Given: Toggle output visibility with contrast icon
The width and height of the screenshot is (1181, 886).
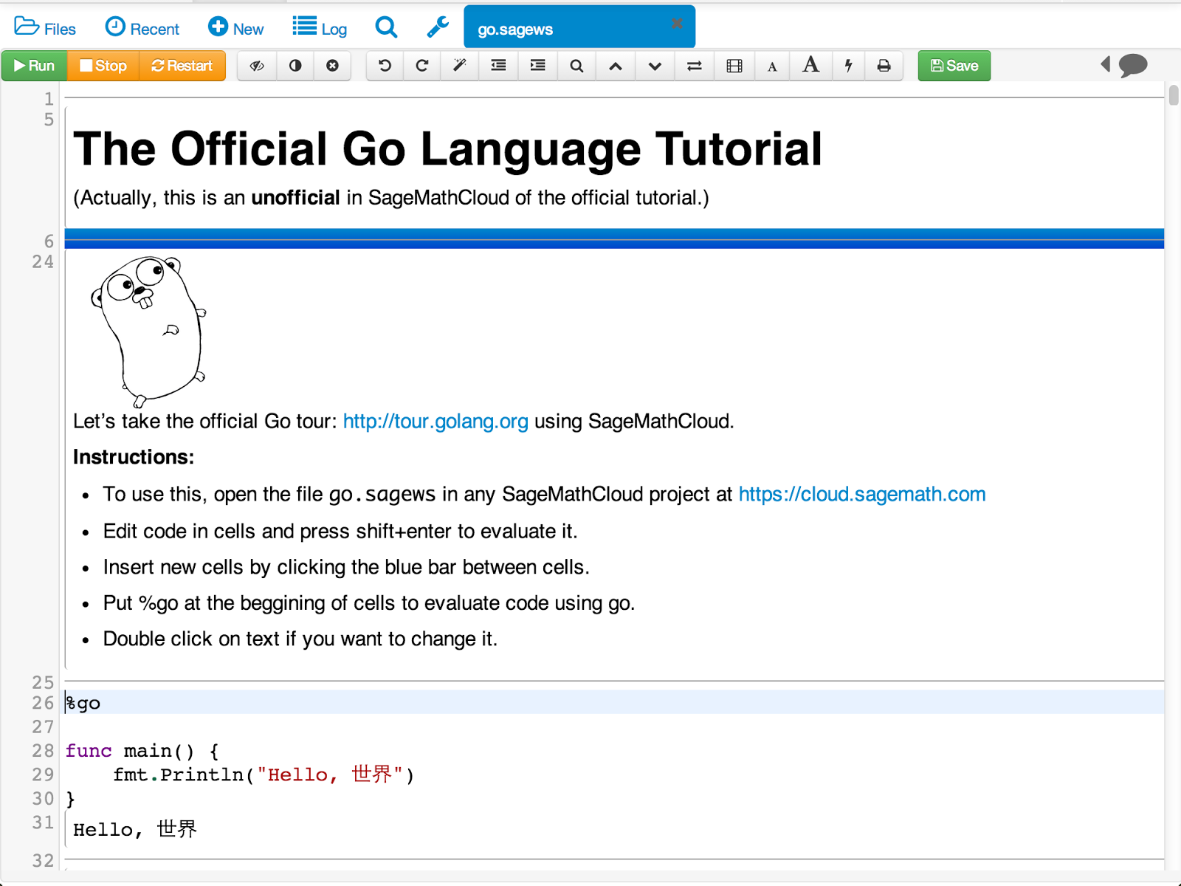Looking at the screenshot, I should [295, 66].
